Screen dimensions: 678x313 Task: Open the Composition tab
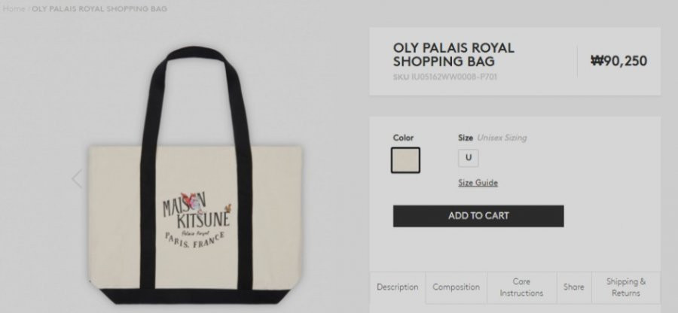click(457, 287)
